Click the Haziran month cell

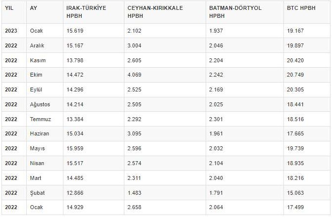(x=39, y=133)
